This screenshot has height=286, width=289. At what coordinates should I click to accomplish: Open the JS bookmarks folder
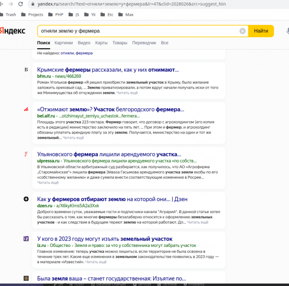(x=74, y=15)
